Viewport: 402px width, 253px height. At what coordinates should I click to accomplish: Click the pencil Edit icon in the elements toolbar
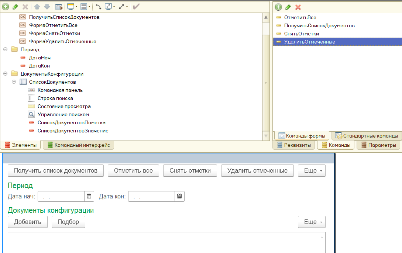pyautogui.click(x=16, y=7)
